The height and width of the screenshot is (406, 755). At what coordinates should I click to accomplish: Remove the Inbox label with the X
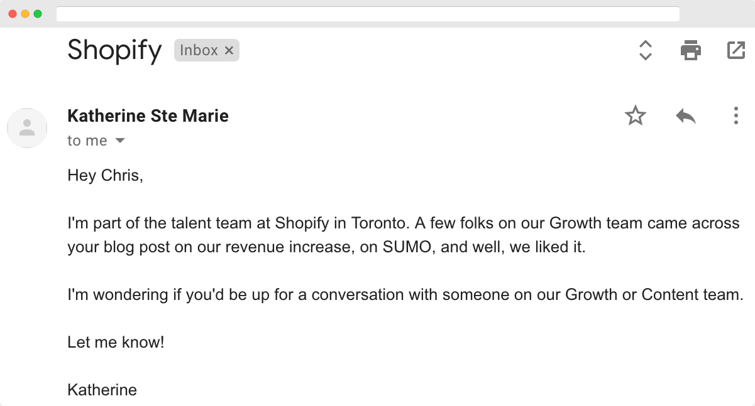tap(229, 51)
